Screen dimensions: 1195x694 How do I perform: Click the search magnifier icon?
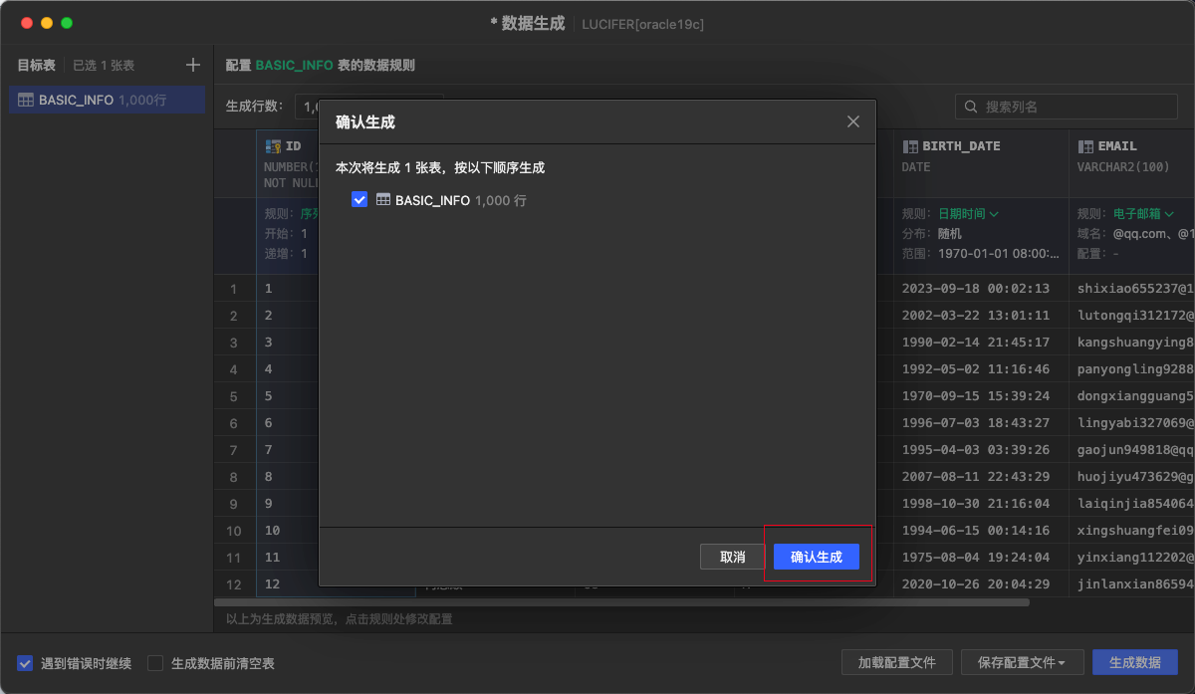tap(971, 107)
